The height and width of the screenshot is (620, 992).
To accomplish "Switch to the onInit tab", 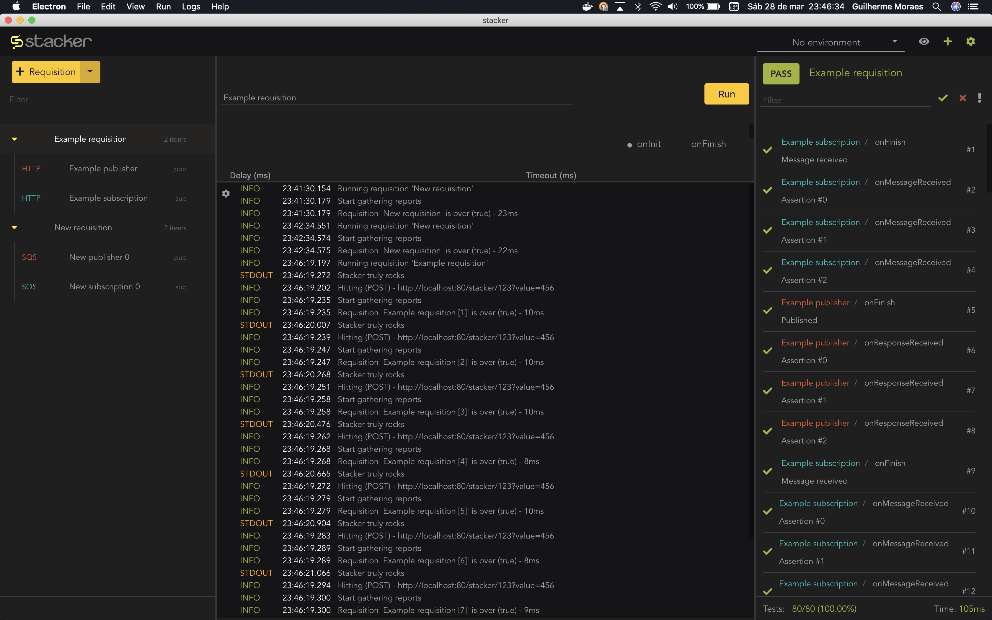I will pos(649,144).
